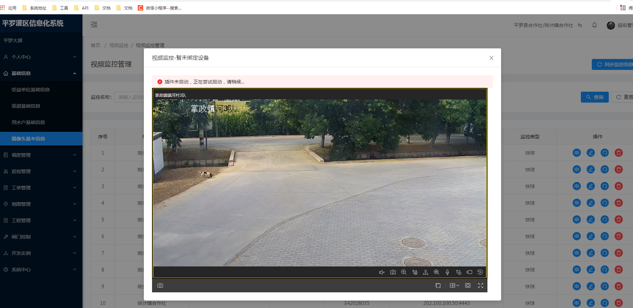This screenshot has width=633, height=308.
Task: Delete row 4 camera entry
Action: click(619, 203)
